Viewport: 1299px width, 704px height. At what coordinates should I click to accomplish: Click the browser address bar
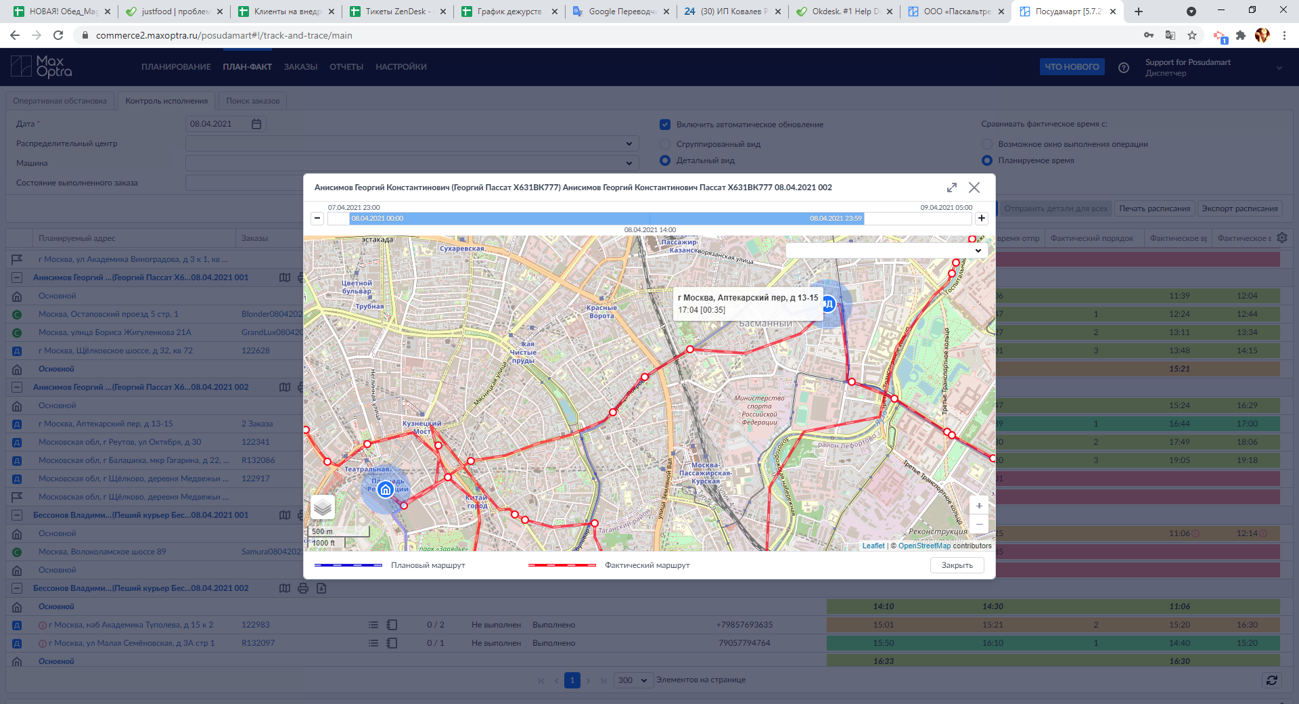click(x=609, y=35)
